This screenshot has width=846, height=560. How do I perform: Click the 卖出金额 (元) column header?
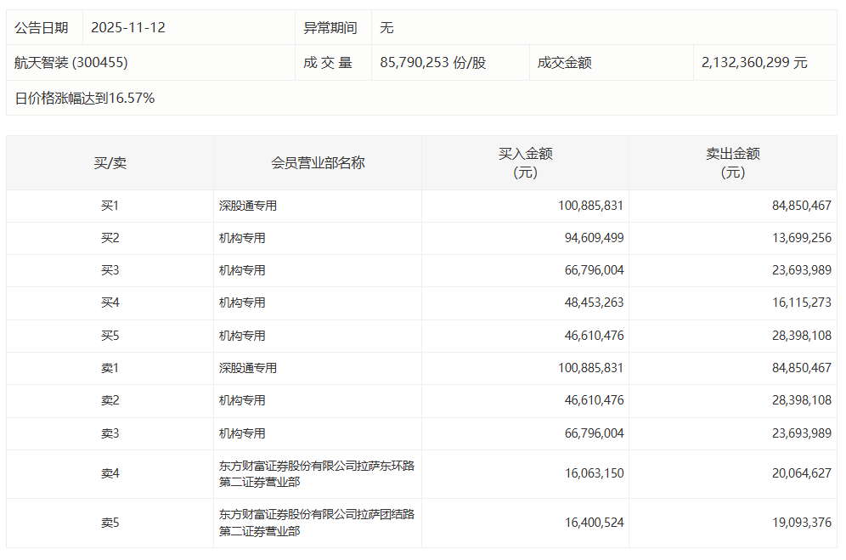tap(732, 162)
